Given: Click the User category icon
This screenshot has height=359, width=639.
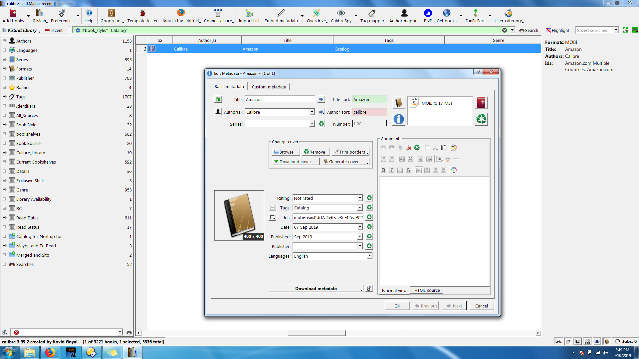Looking at the screenshot, I should pyautogui.click(x=508, y=16).
